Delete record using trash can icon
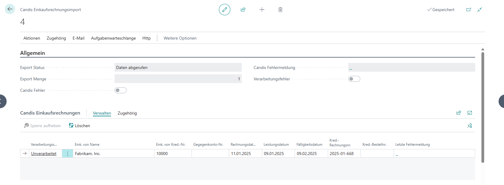 [x=280, y=10]
